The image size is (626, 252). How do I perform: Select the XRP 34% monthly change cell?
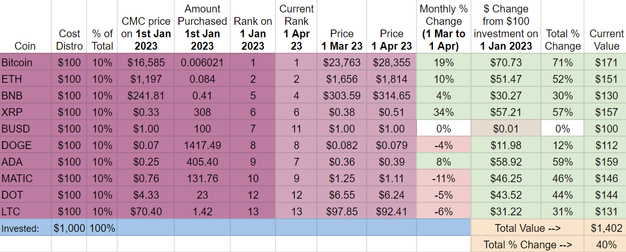coord(443,112)
